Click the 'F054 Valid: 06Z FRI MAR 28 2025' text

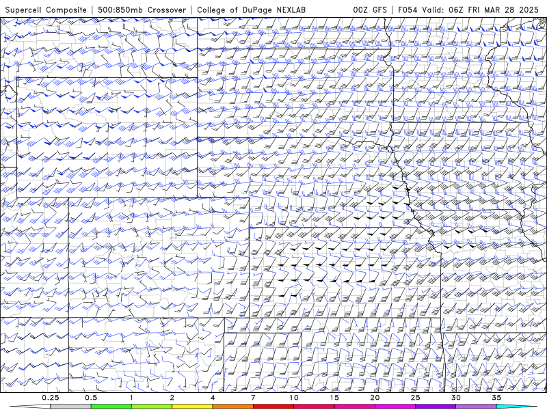(x=468, y=10)
